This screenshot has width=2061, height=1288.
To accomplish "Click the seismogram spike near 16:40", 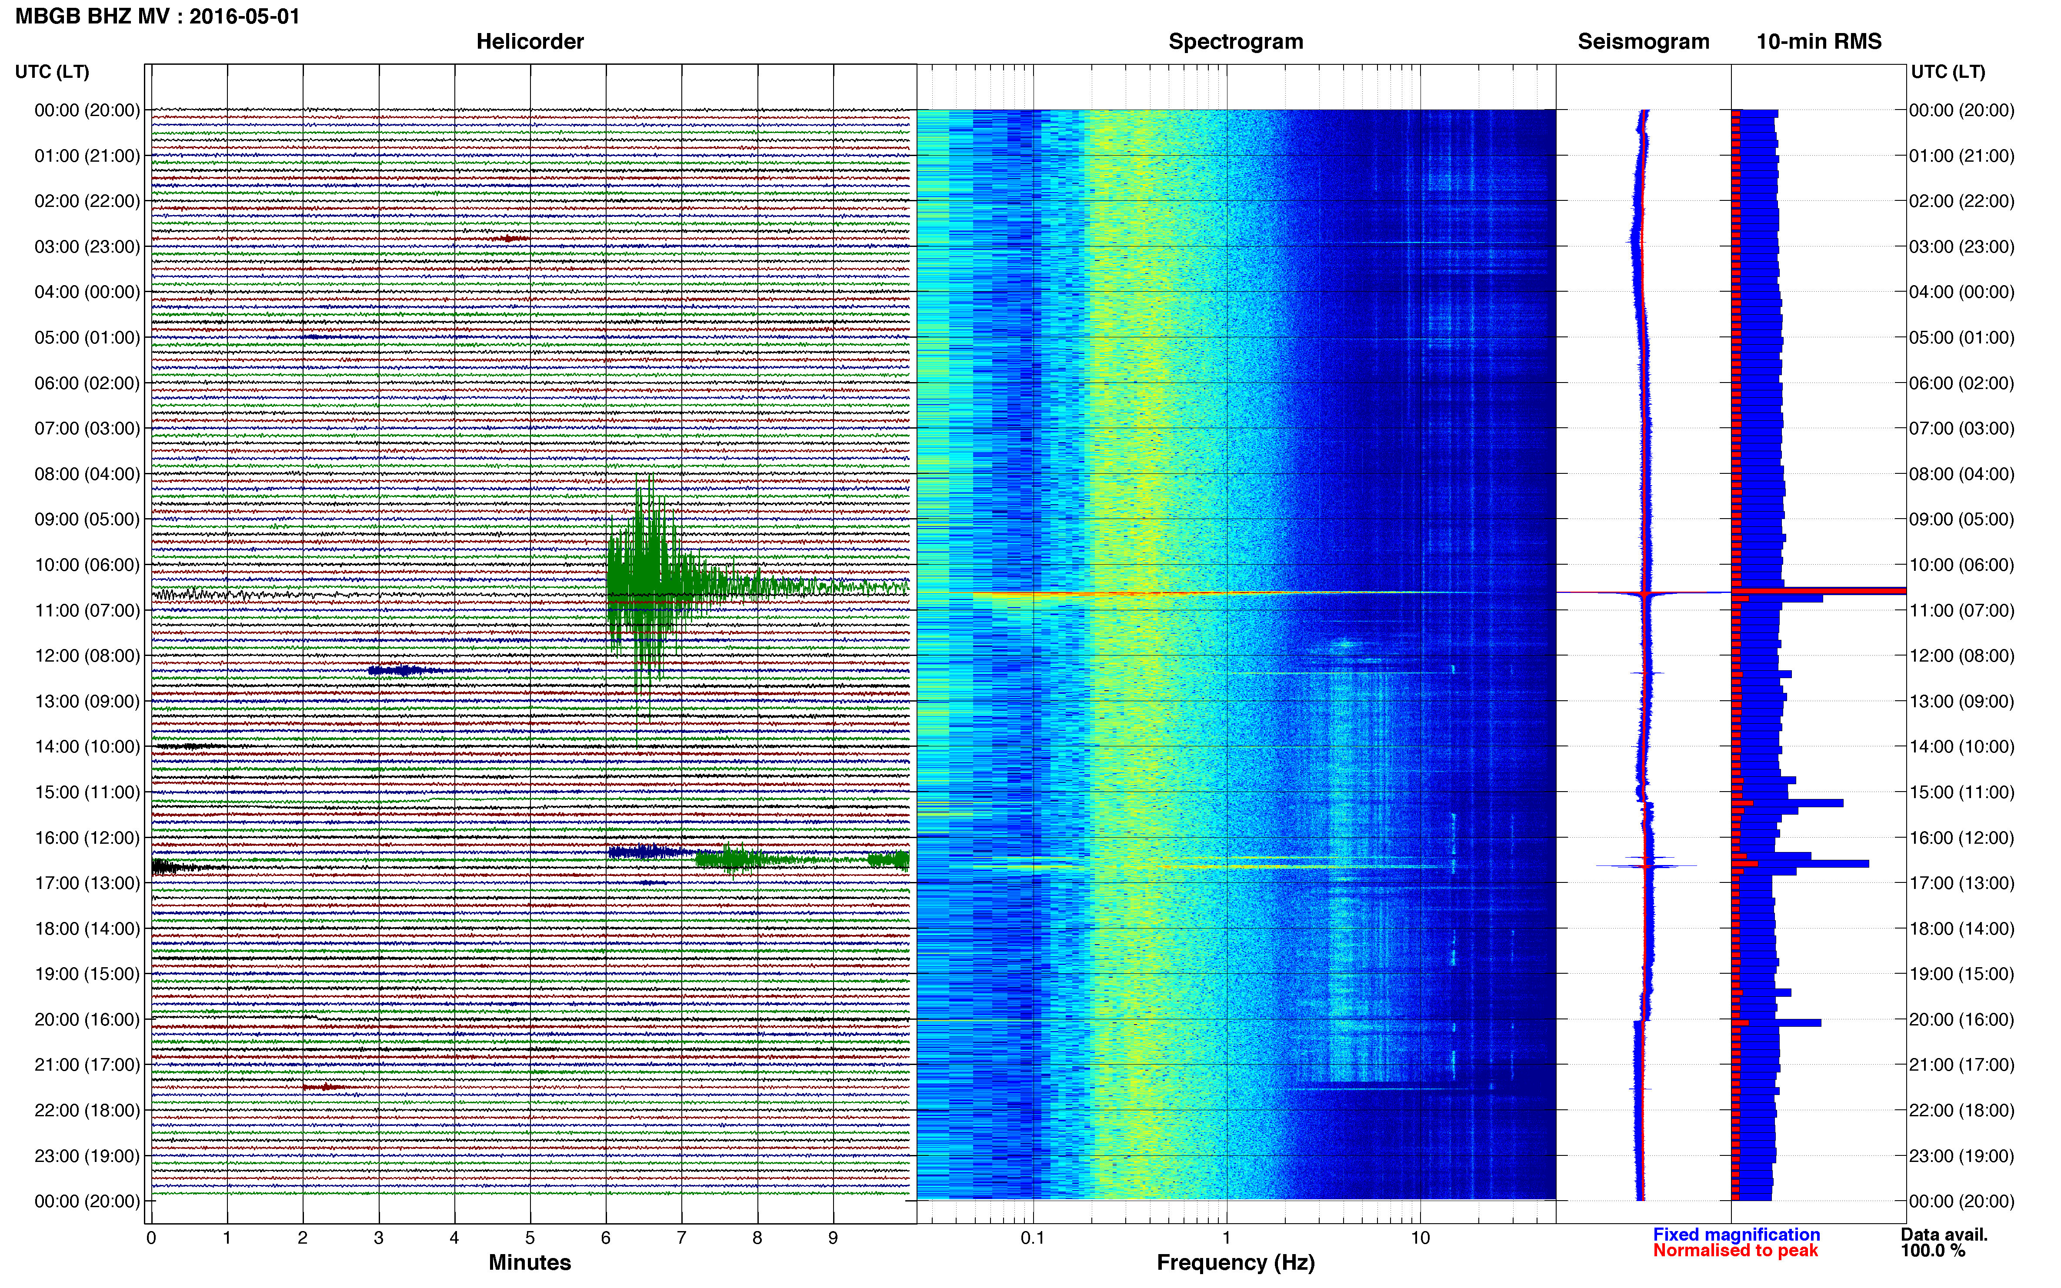I will pos(1646,865).
